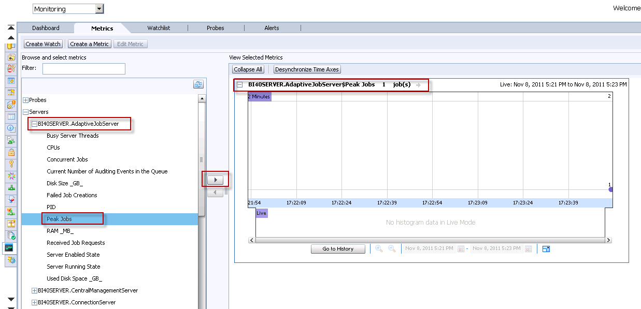Select the Concurrent Jobs metric

[x=67, y=159]
